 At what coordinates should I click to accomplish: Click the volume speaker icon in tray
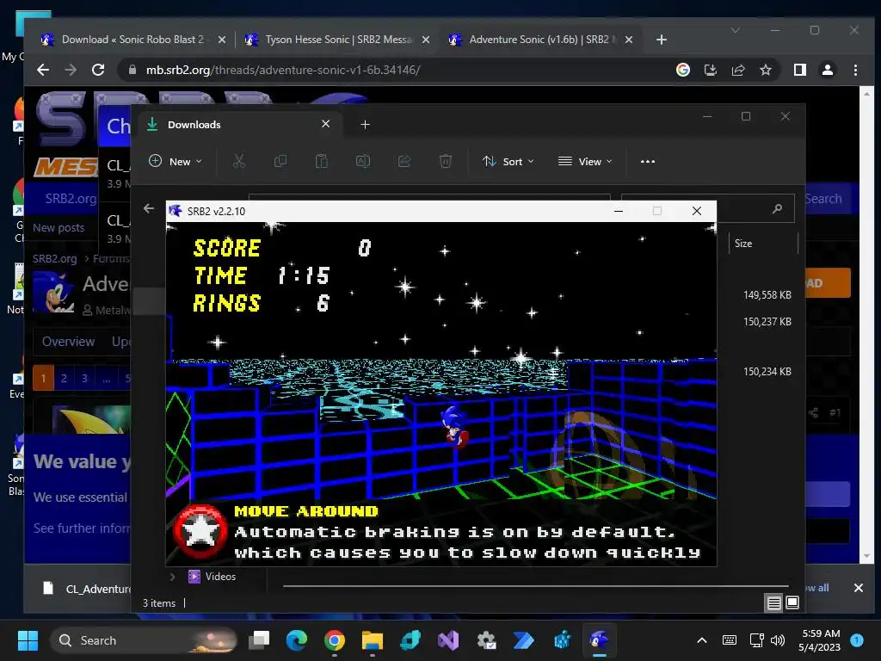[778, 640]
